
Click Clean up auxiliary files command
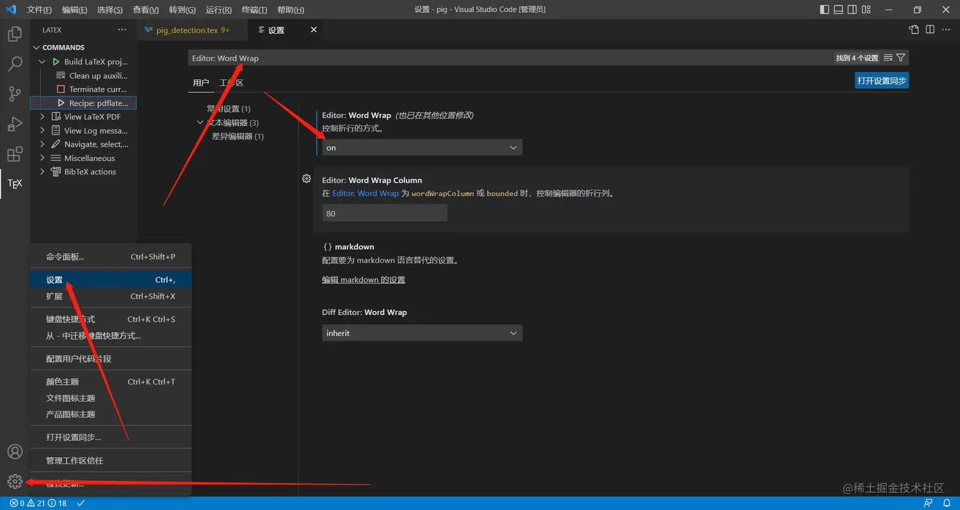(x=92, y=75)
